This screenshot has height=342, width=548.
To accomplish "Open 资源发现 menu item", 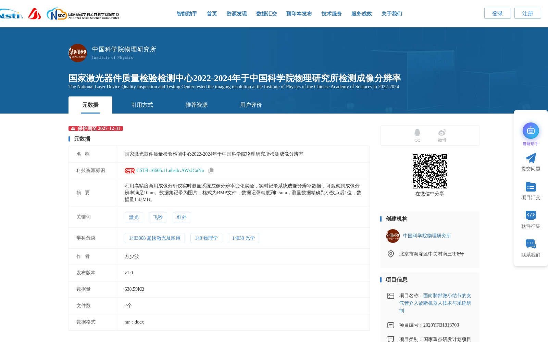I will pyautogui.click(x=237, y=14).
